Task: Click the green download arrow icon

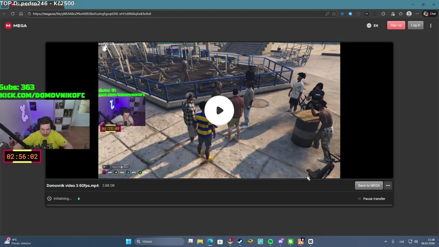Action: (79, 199)
